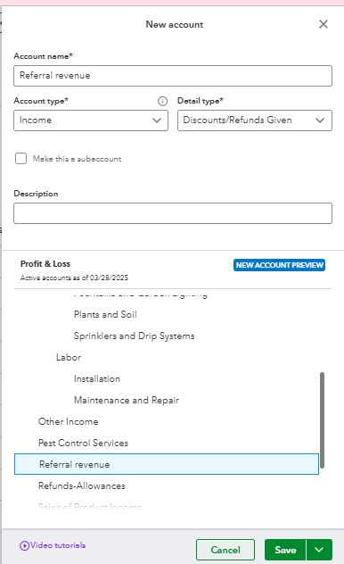
Task: Click the Description text field
Action: pyautogui.click(x=173, y=213)
